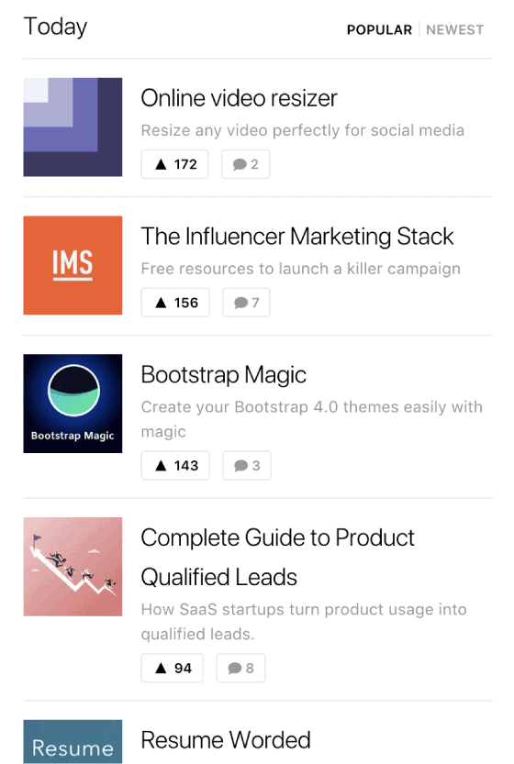Click the pink Product Qualified Leads illustration
The width and height of the screenshot is (514, 764).
73,567
